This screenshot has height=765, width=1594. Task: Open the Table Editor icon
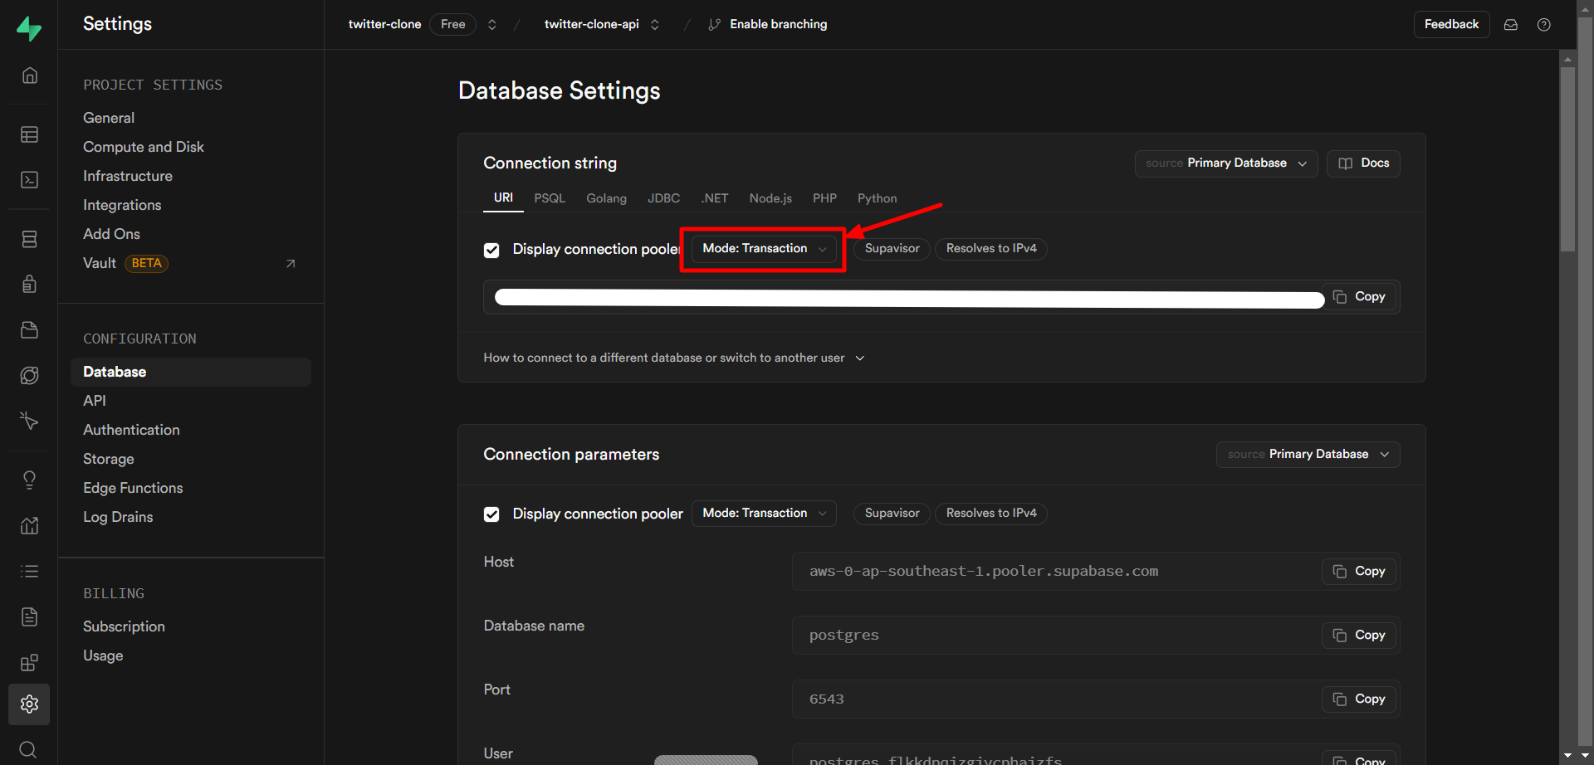click(x=29, y=134)
